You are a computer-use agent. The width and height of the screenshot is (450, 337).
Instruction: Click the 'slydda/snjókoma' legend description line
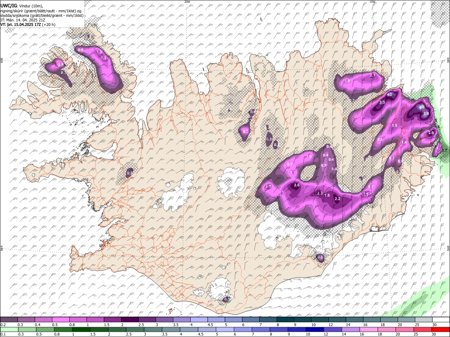(x=42, y=15)
